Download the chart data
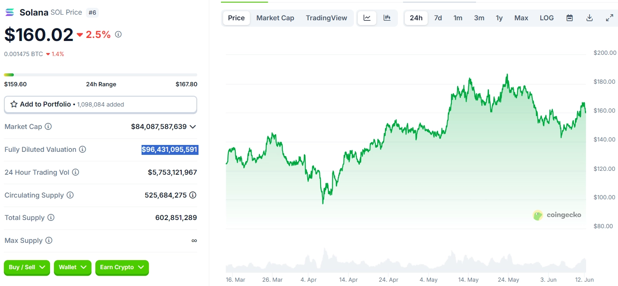Image resolution: width=618 pixels, height=286 pixels. pyautogui.click(x=590, y=18)
